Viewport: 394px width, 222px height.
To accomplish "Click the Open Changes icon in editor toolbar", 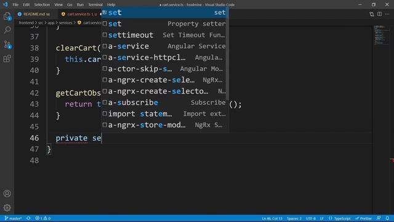I will 372,14.
